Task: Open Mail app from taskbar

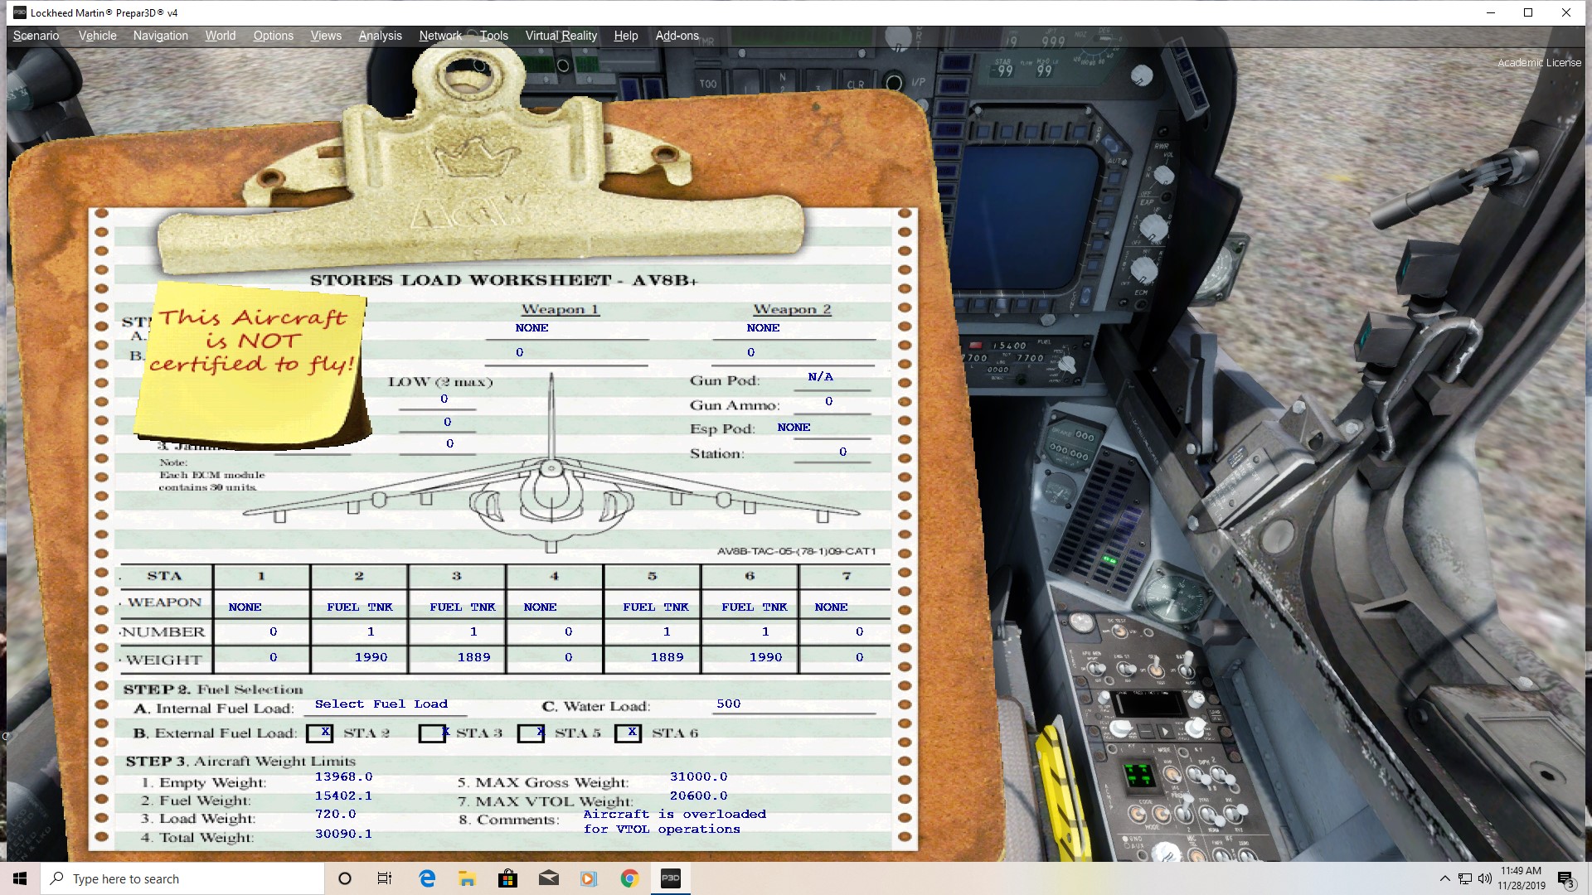Action: point(548,878)
